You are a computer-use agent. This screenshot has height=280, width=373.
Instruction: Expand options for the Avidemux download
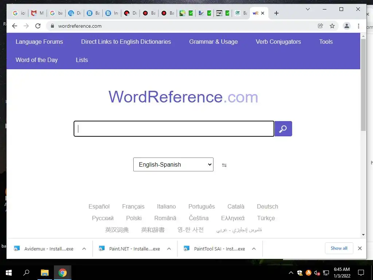[x=84, y=249]
